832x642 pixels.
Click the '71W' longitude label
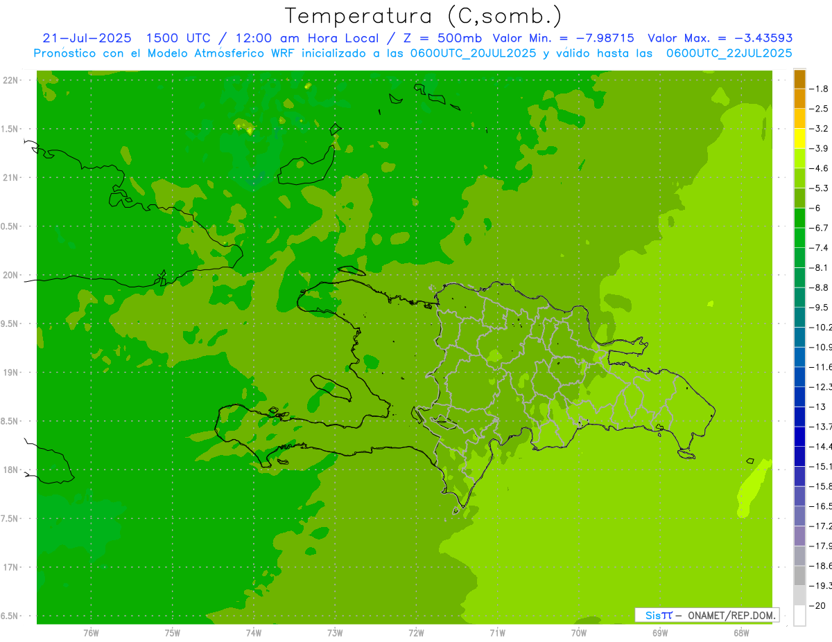(497, 633)
